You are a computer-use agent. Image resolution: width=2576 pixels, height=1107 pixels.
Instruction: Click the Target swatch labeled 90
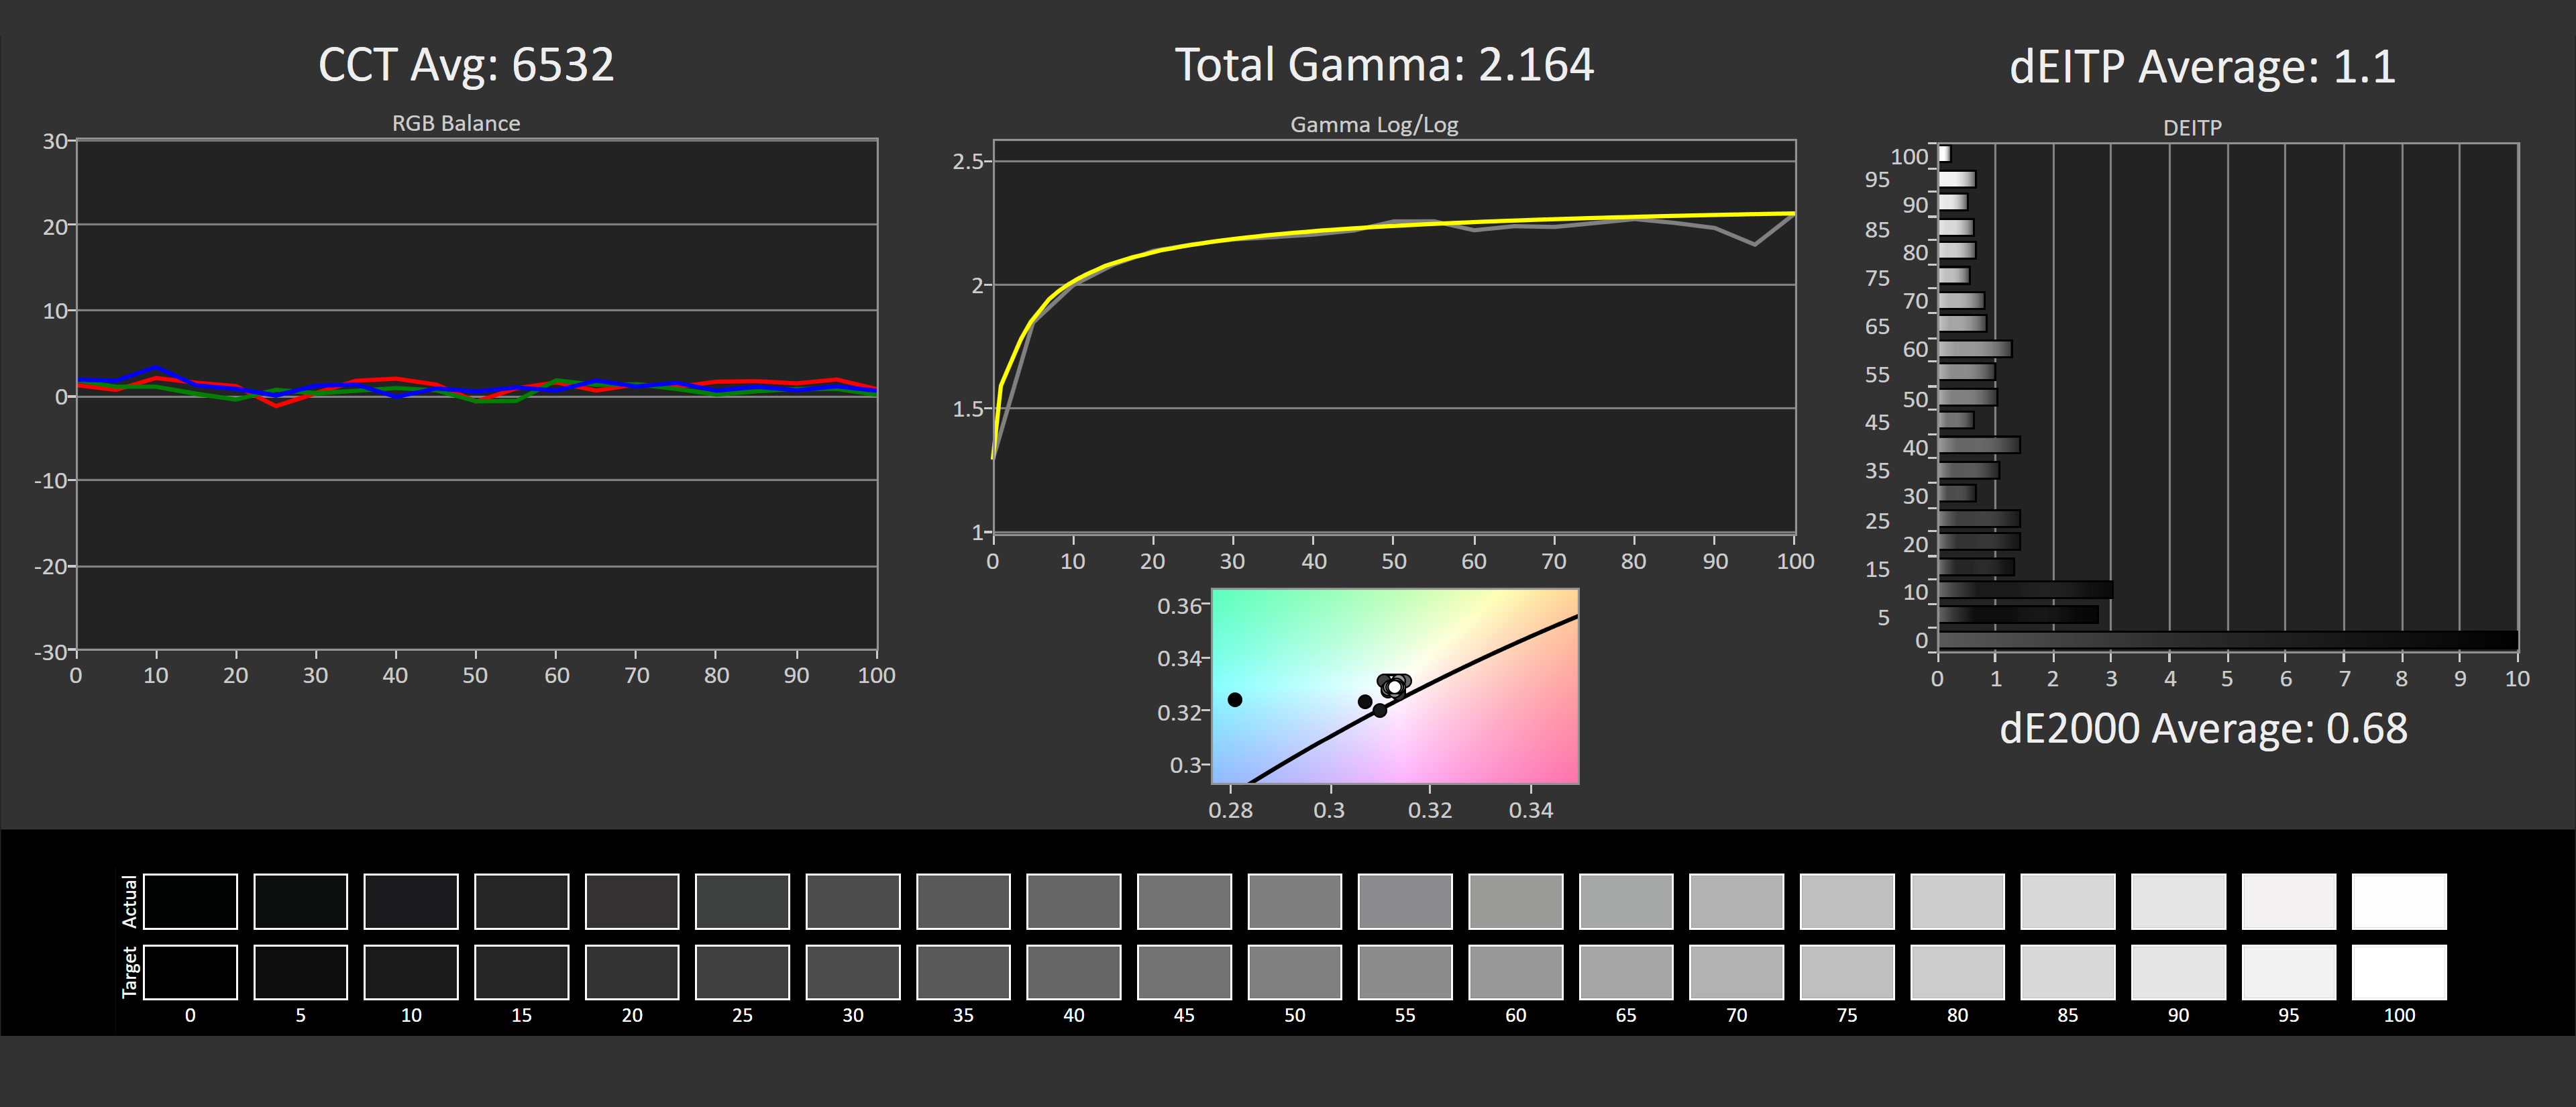pos(2178,972)
